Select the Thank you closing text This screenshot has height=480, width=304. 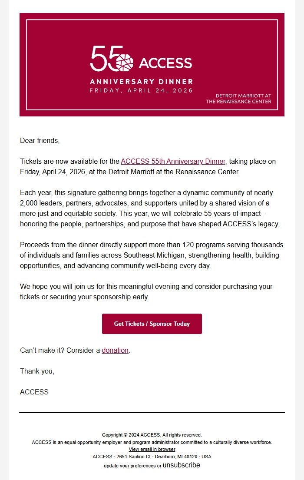coord(36,371)
